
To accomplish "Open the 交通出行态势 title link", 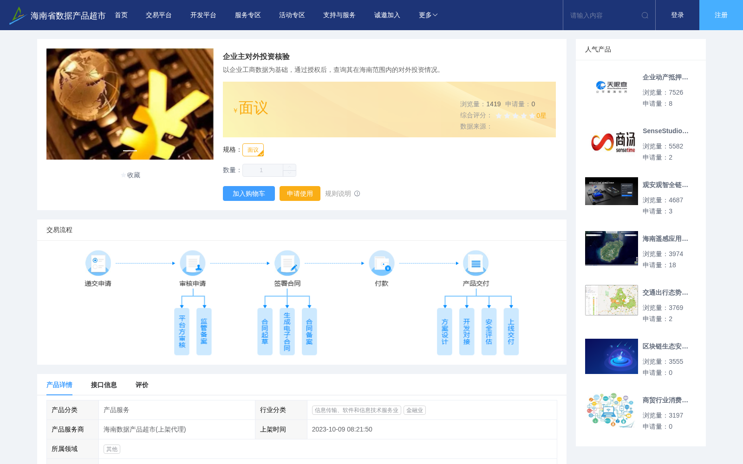I will point(665,292).
